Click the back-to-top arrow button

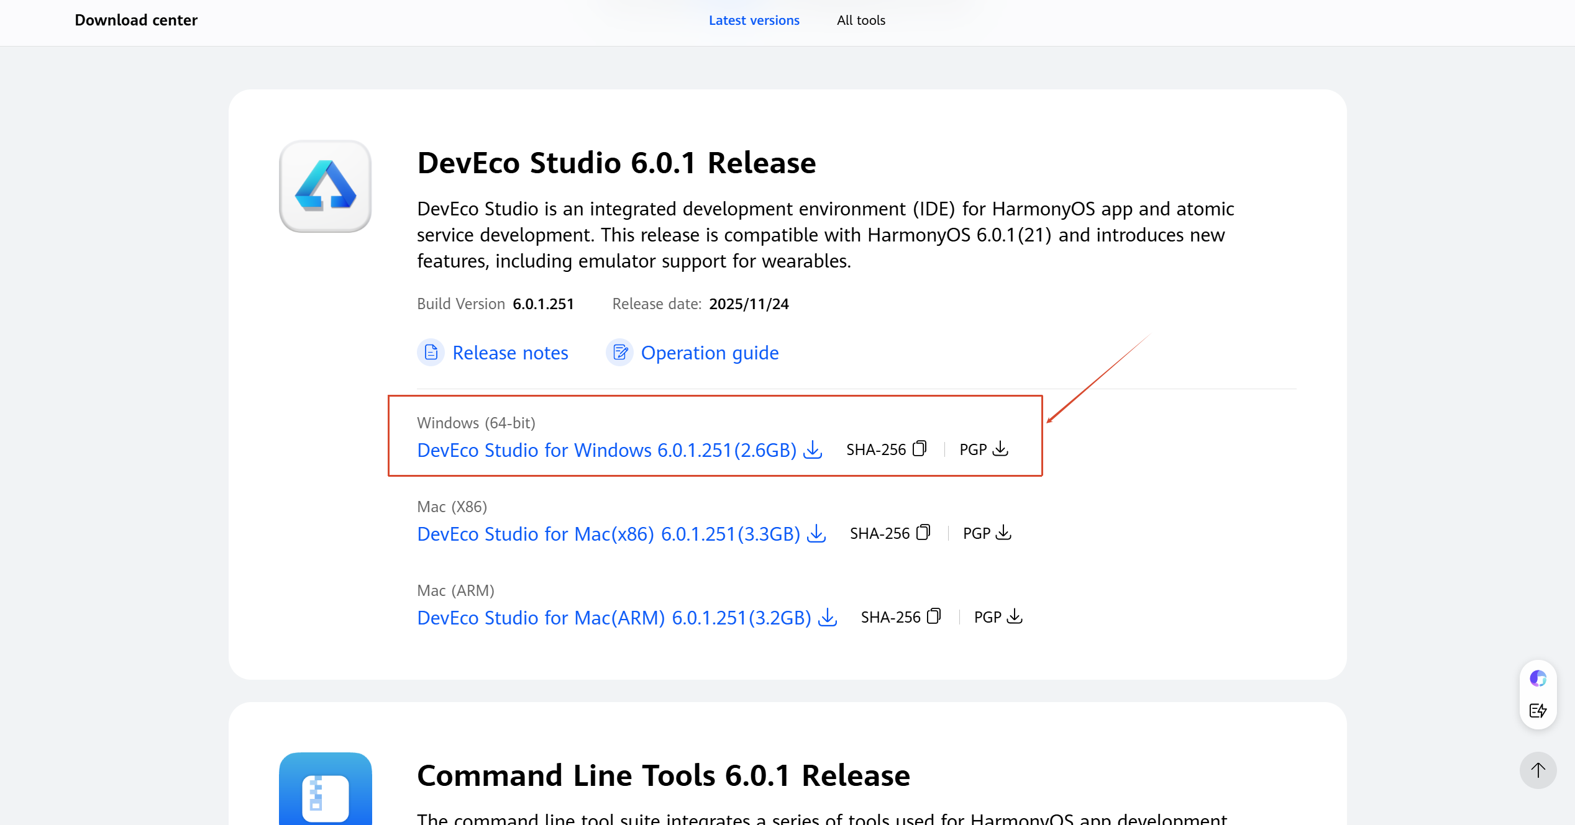coord(1538,770)
